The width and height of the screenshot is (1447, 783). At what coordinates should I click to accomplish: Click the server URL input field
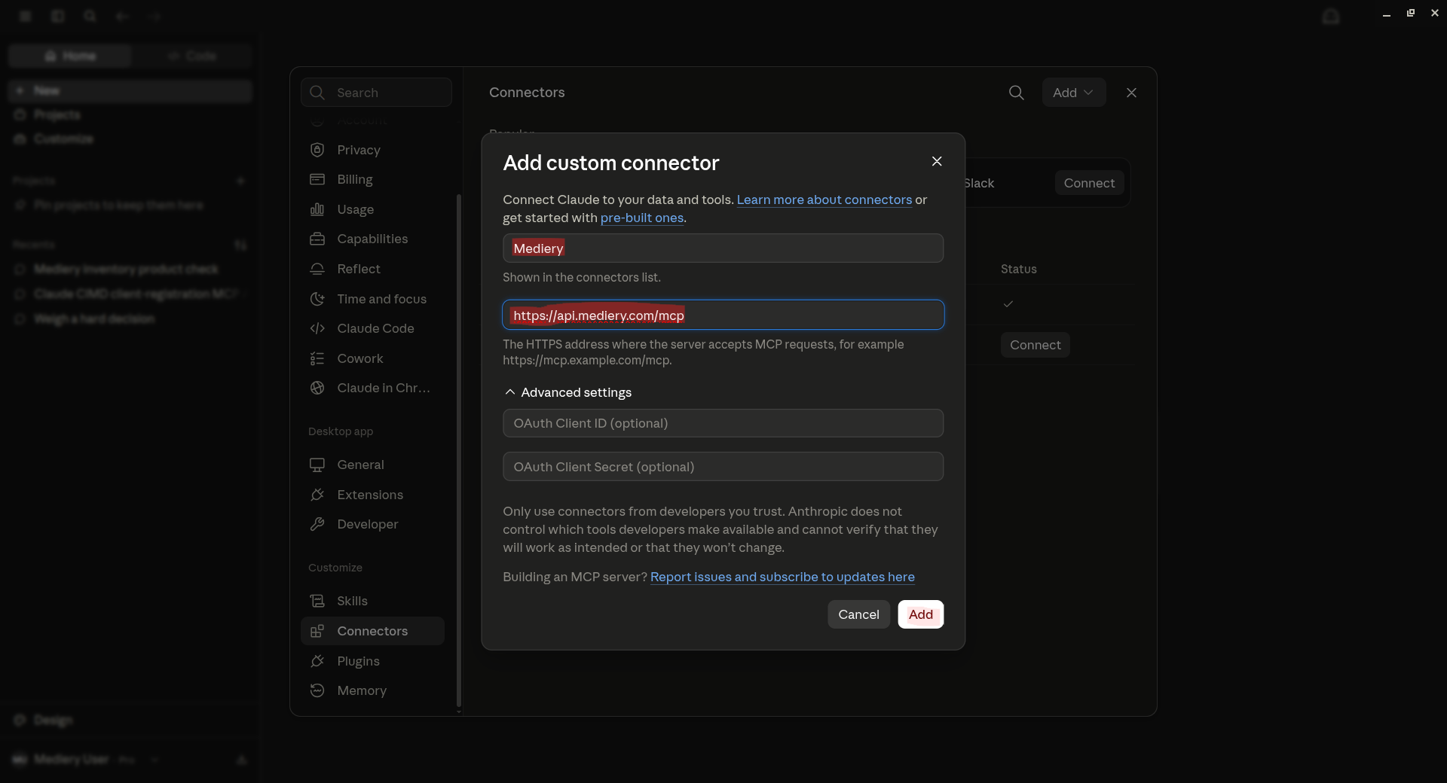(723, 315)
